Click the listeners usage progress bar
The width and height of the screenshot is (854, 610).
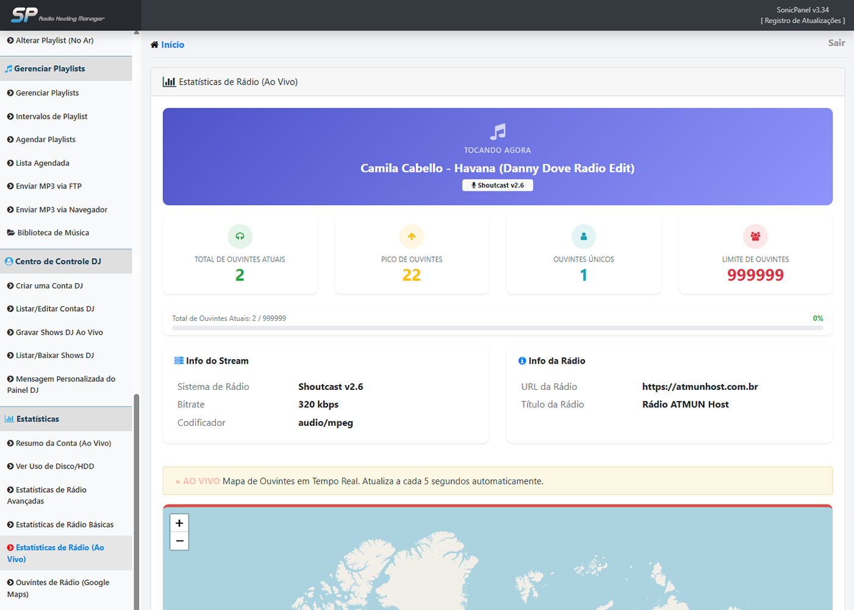(x=497, y=328)
